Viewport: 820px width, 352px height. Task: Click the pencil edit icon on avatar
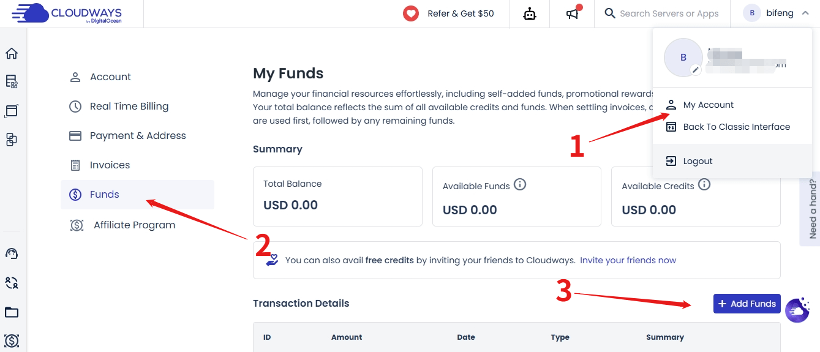click(695, 70)
